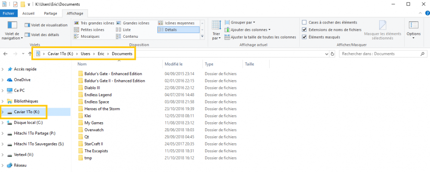Toggle Volet des détails pane

(42, 35)
